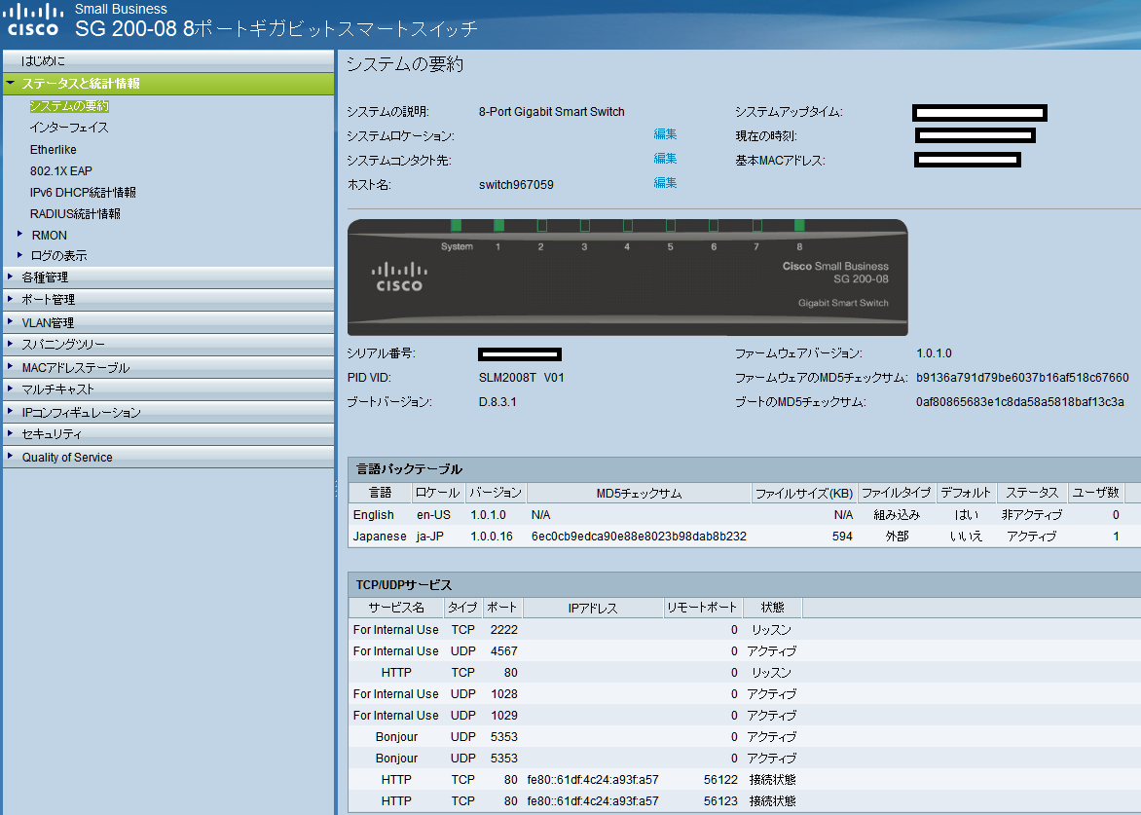Select the English language row
The image size is (1141, 815).
click(745, 514)
